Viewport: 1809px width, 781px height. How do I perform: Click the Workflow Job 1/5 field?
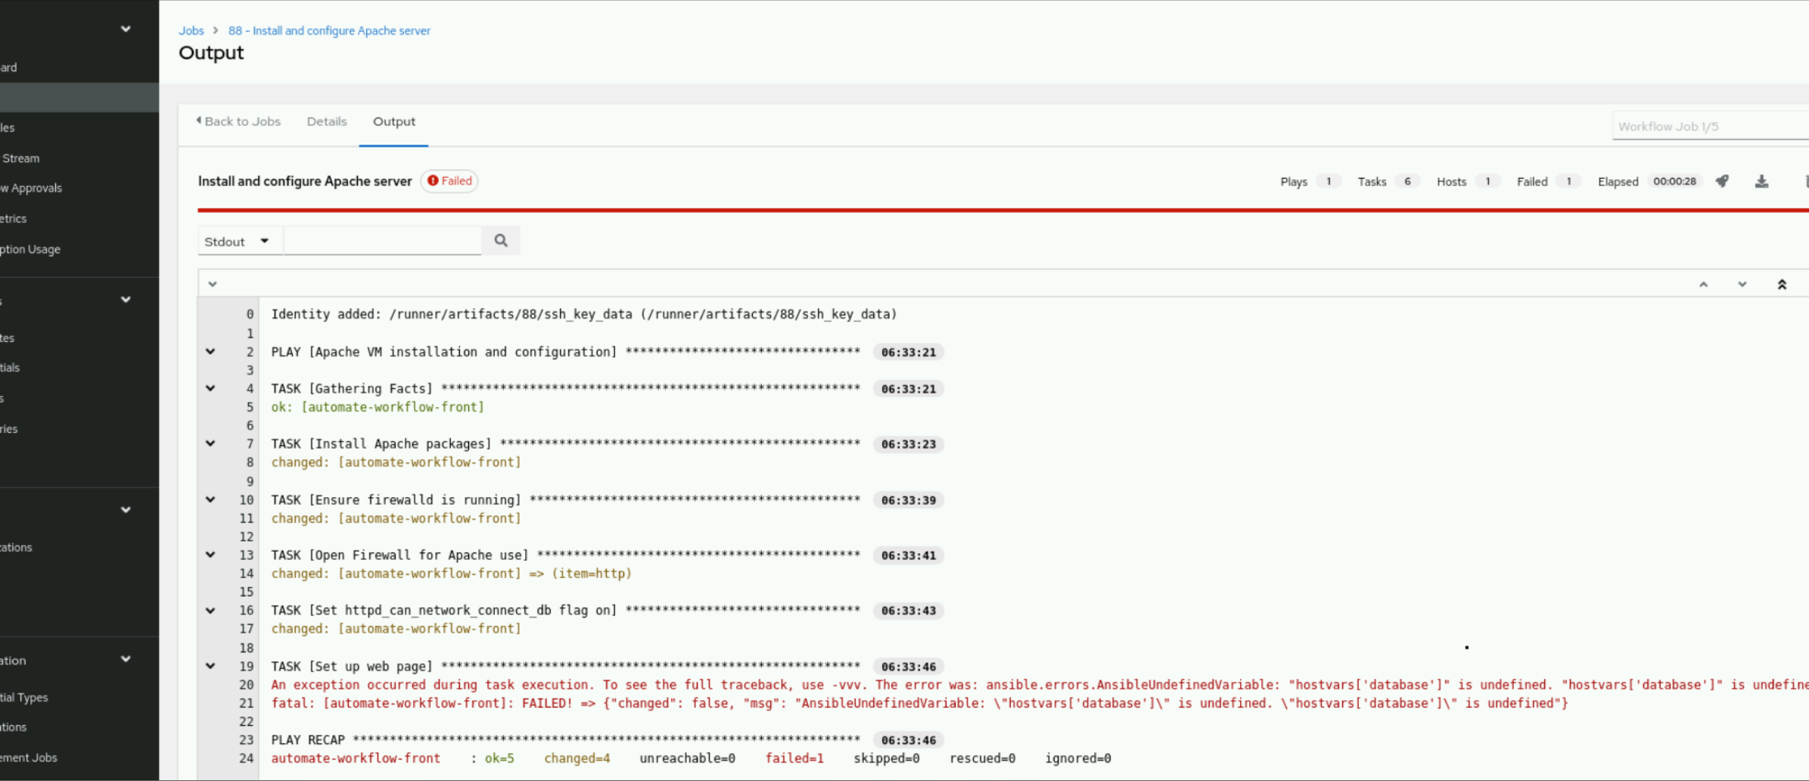point(1710,126)
